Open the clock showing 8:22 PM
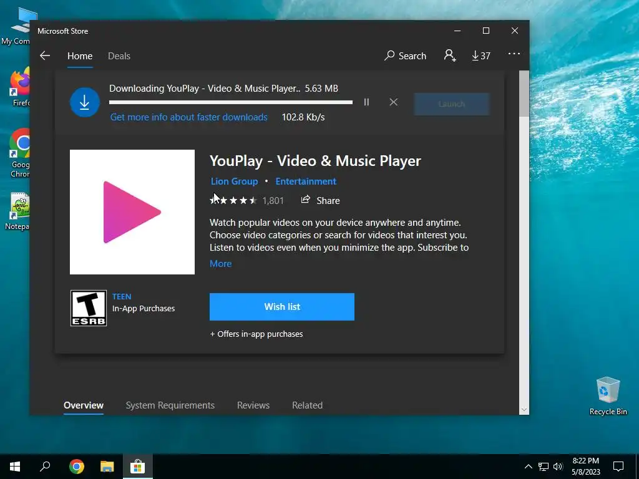This screenshot has width=639, height=479. coord(585,467)
